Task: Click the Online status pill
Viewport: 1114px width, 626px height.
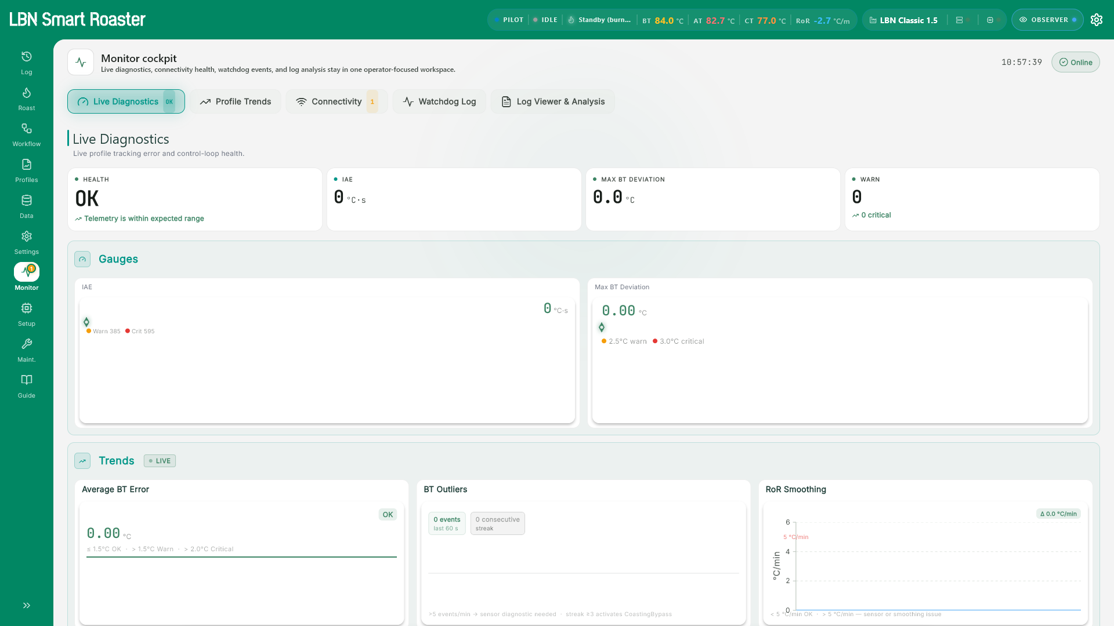Action: point(1075,62)
